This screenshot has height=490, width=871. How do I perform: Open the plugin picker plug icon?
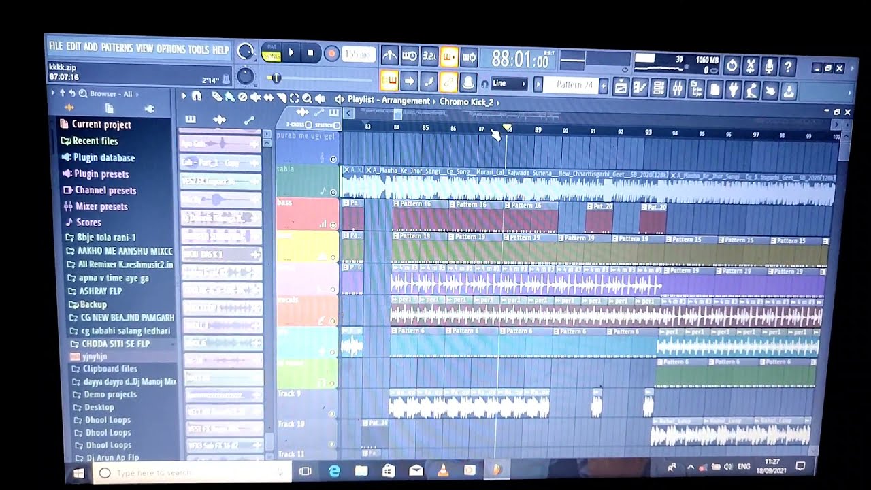(x=733, y=88)
